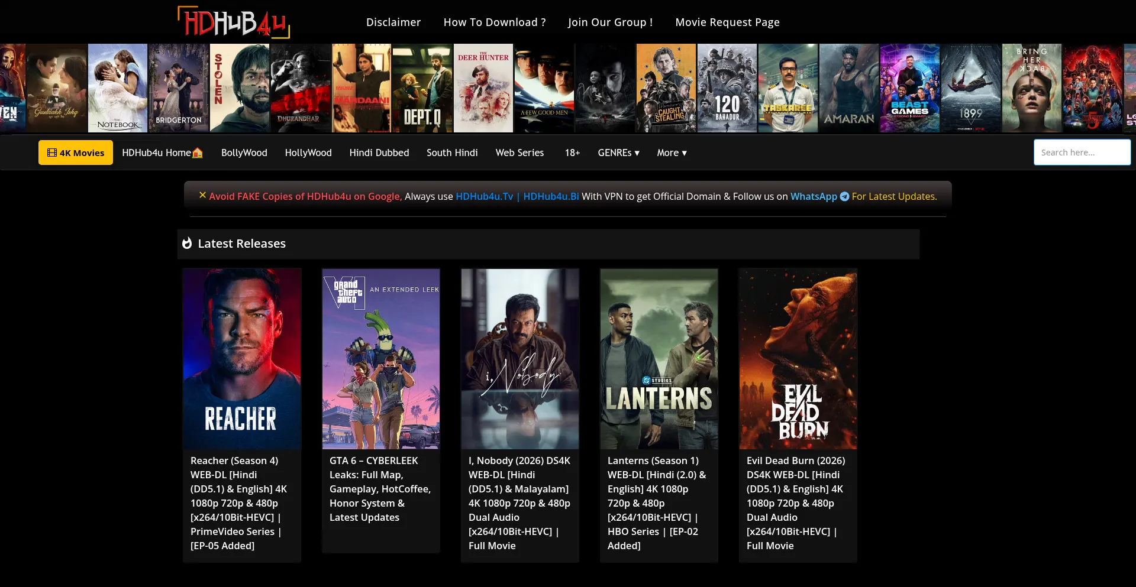
Task: Click the Lanterns poster image
Action: point(659,359)
